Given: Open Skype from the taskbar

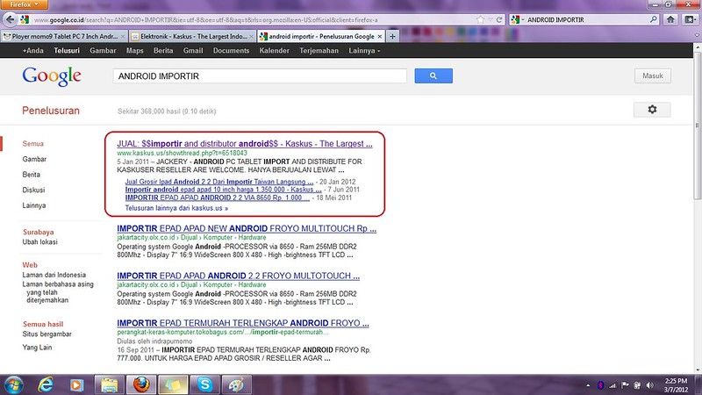Looking at the screenshot, I should pyautogui.click(x=204, y=385).
